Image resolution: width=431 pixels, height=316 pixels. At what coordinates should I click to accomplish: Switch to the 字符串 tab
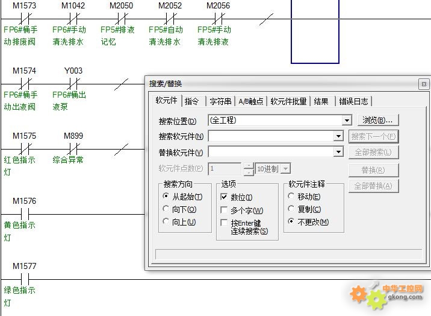tap(220, 101)
